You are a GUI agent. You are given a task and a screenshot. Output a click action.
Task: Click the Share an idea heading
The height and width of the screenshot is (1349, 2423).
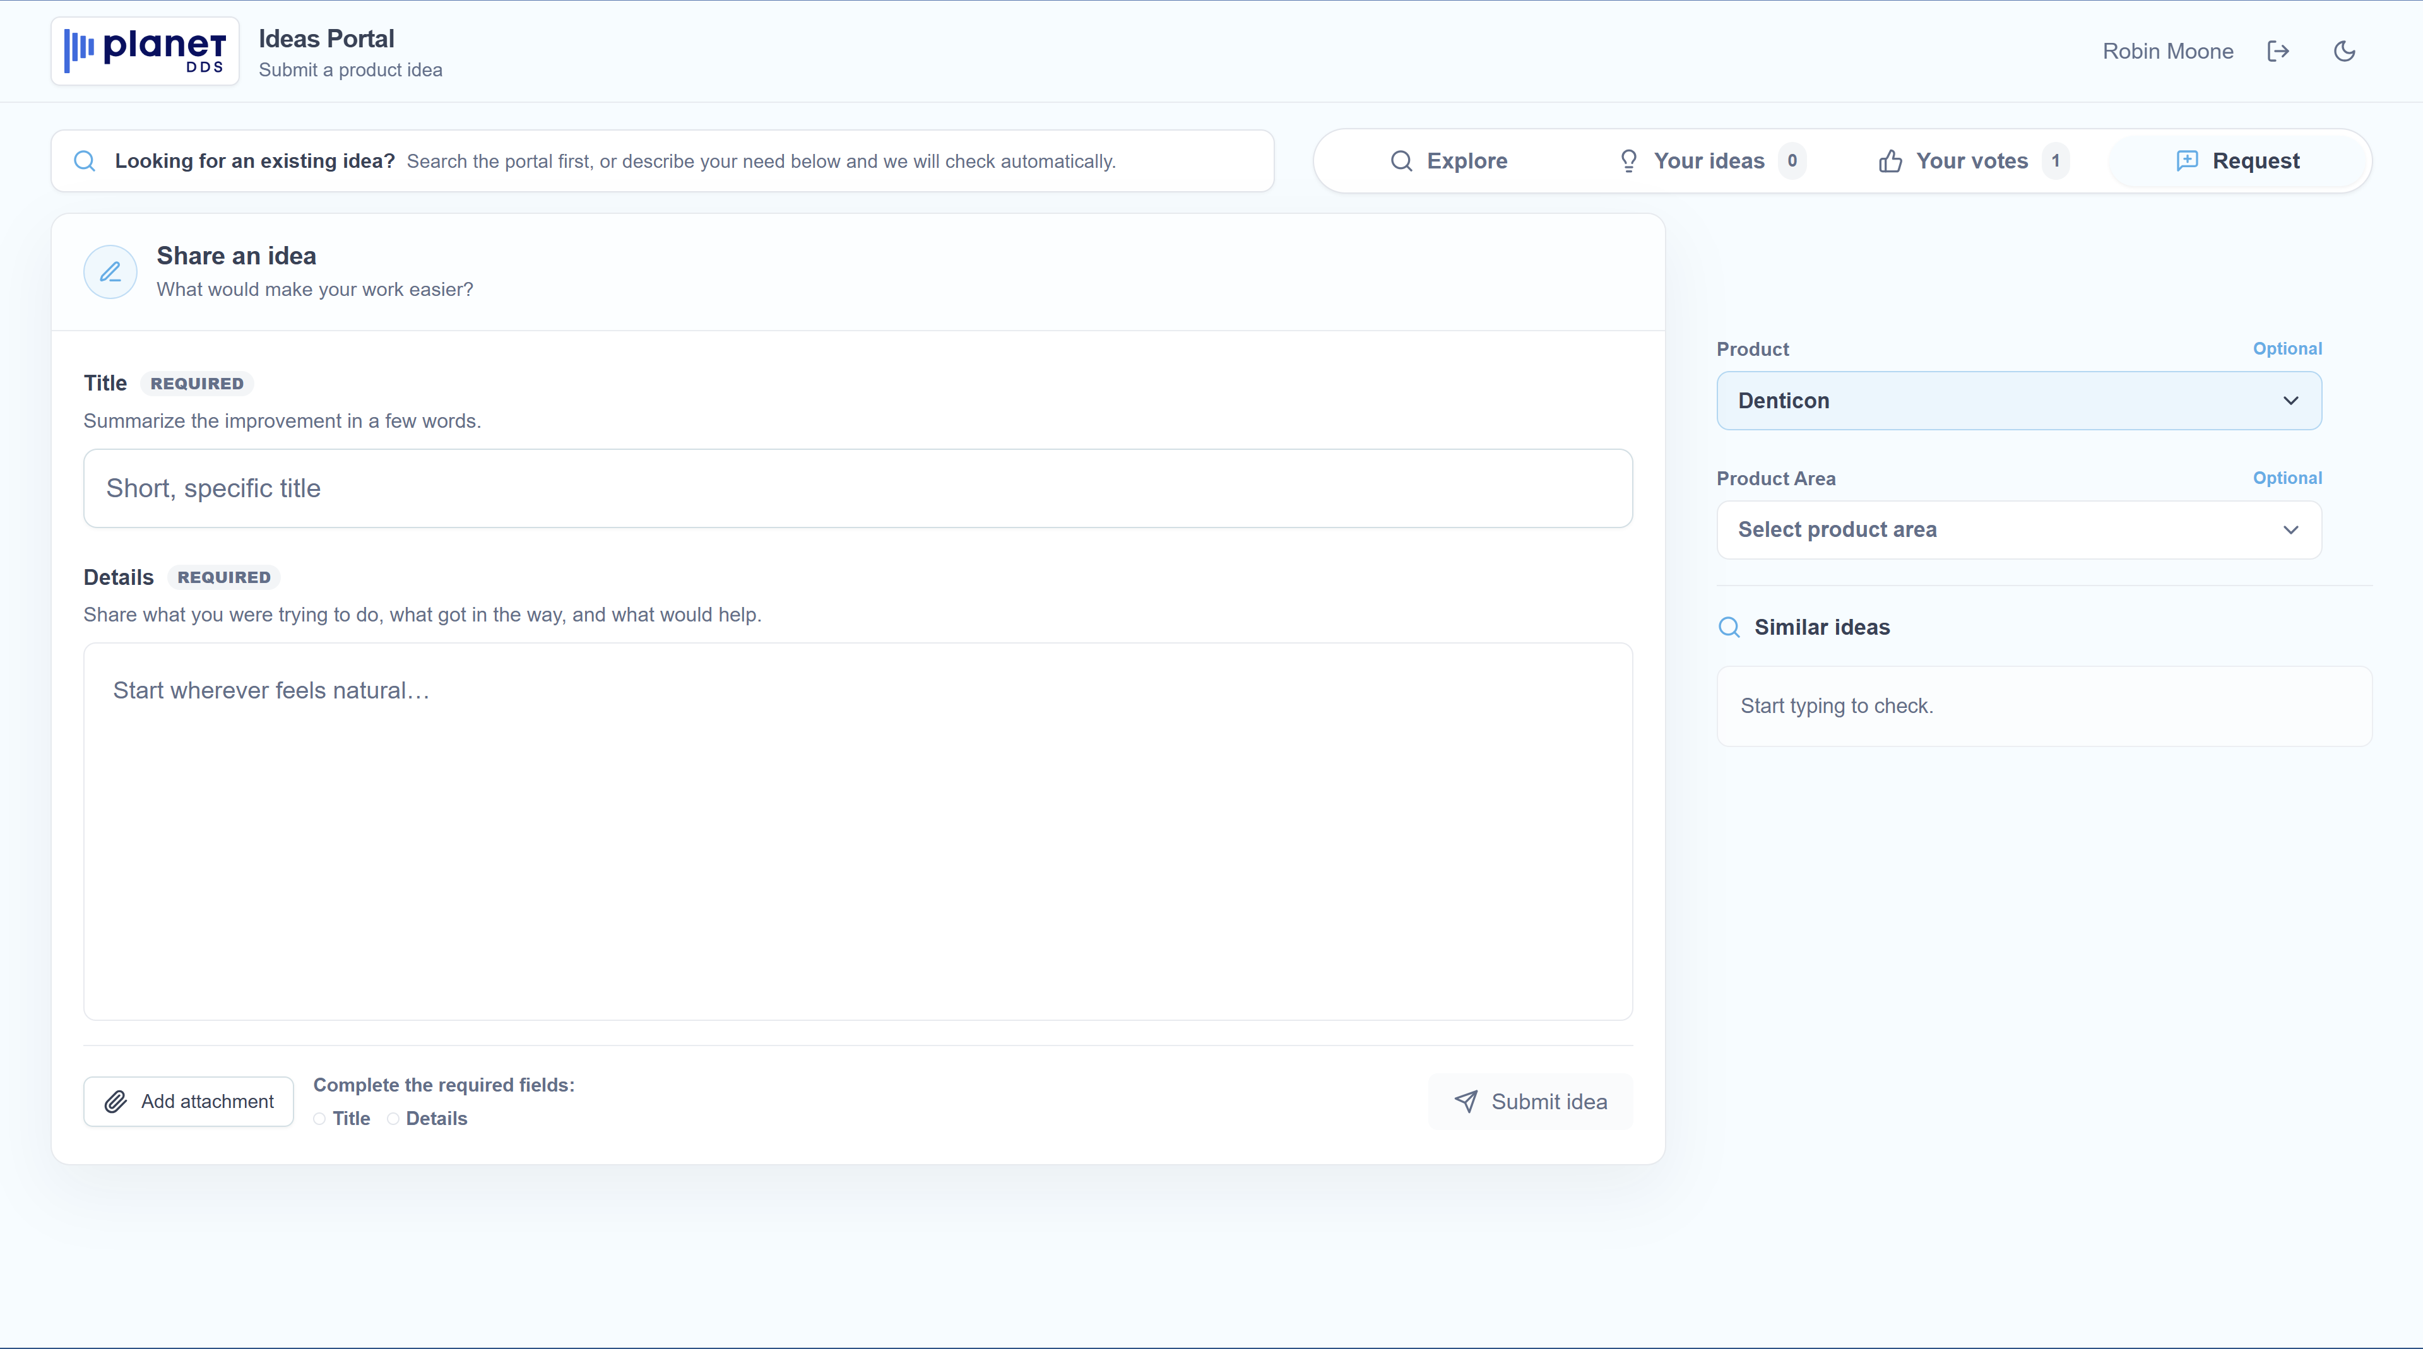(236, 256)
